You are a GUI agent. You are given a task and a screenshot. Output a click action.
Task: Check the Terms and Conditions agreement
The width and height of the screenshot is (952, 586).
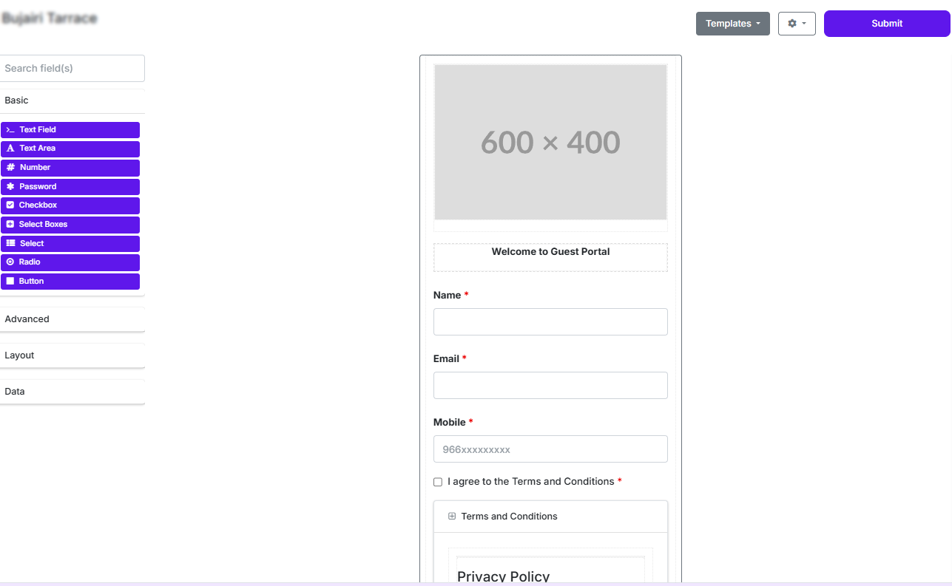pos(437,481)
